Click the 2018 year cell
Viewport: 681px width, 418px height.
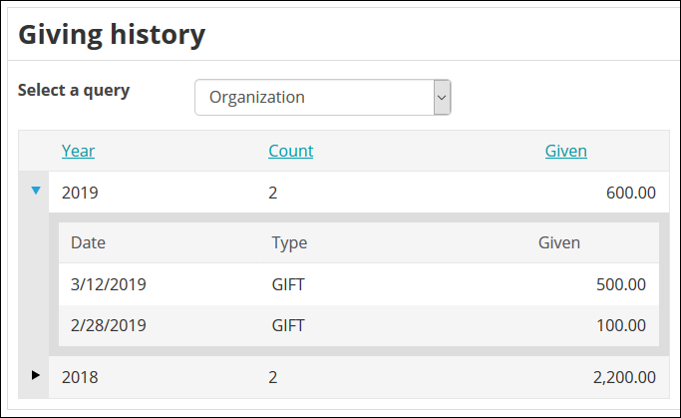pyautogui.click(x=80, y=377)
